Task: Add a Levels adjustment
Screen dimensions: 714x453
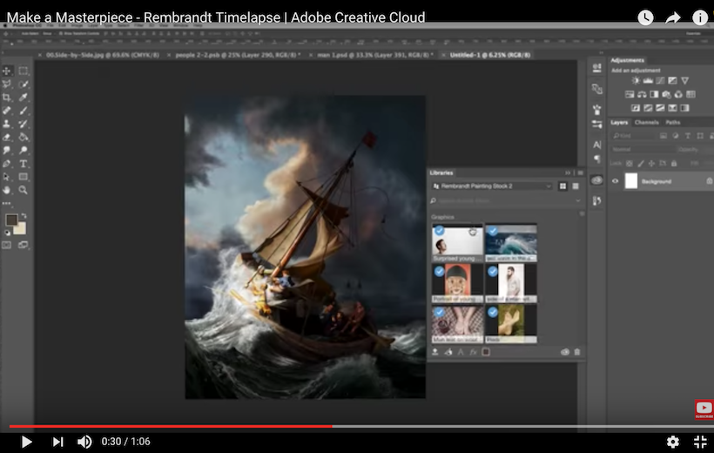Action: (648, 81)
